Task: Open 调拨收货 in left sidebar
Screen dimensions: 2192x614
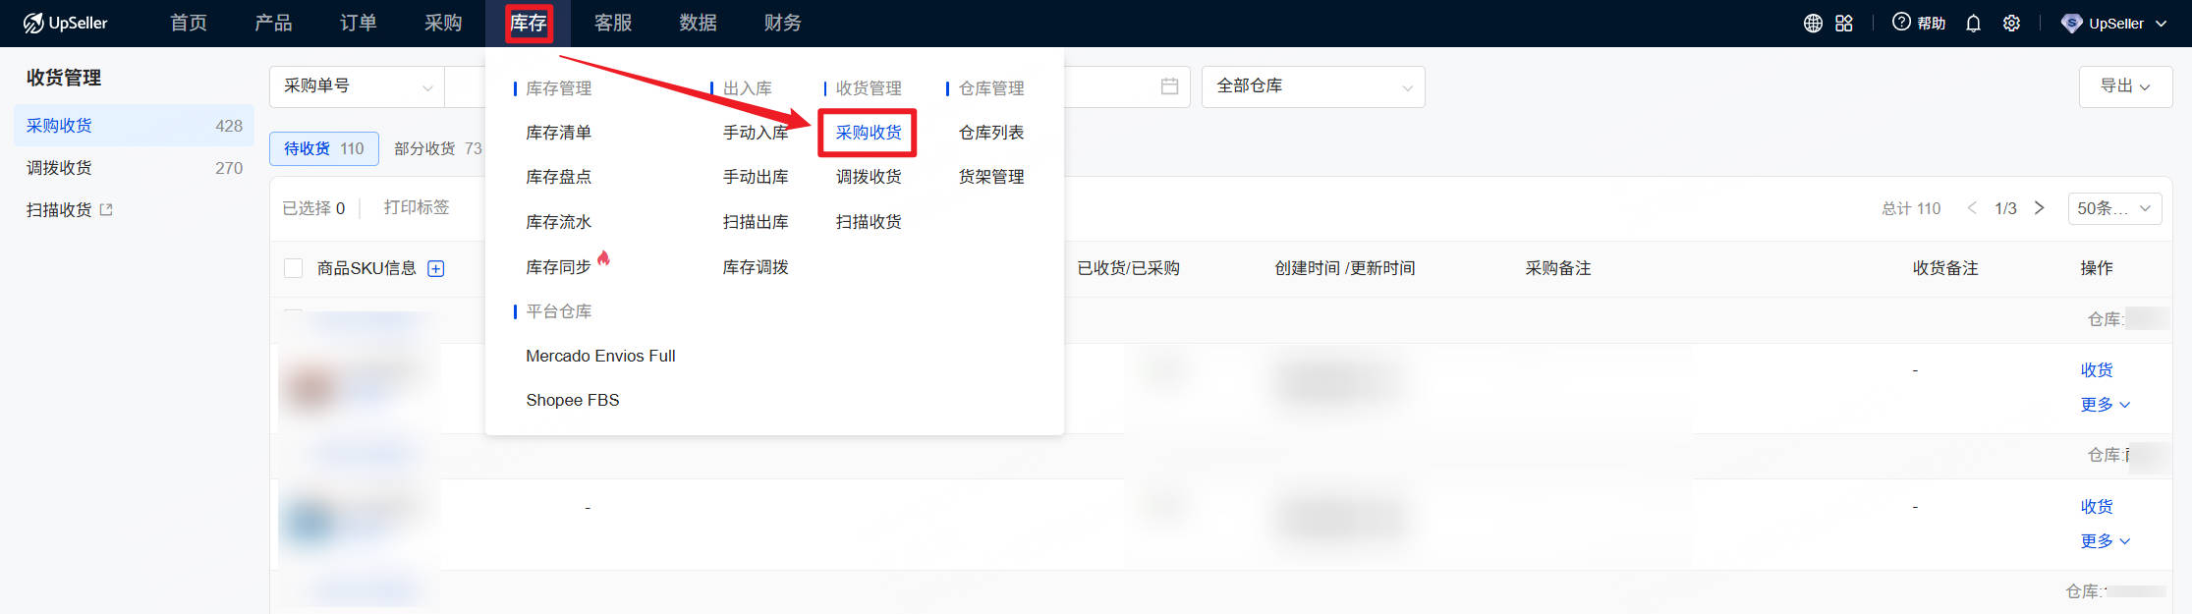Action: point(134,168)
